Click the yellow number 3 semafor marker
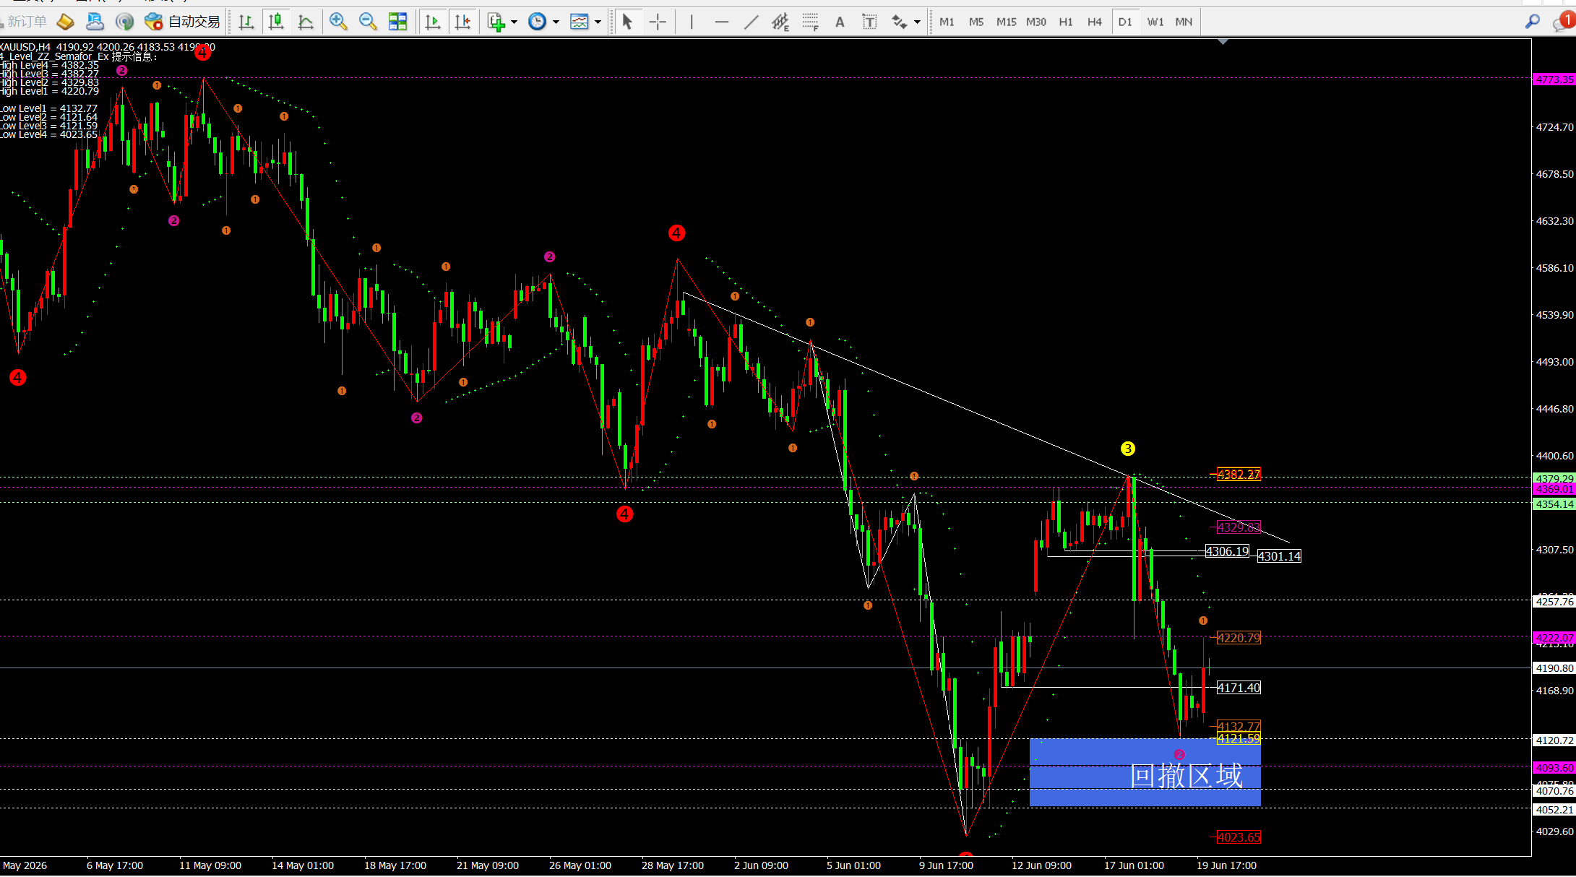 [1127, 449]
